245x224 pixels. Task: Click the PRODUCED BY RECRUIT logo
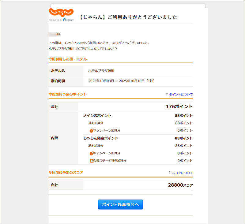pyautogui.click(x=61, y=20)
